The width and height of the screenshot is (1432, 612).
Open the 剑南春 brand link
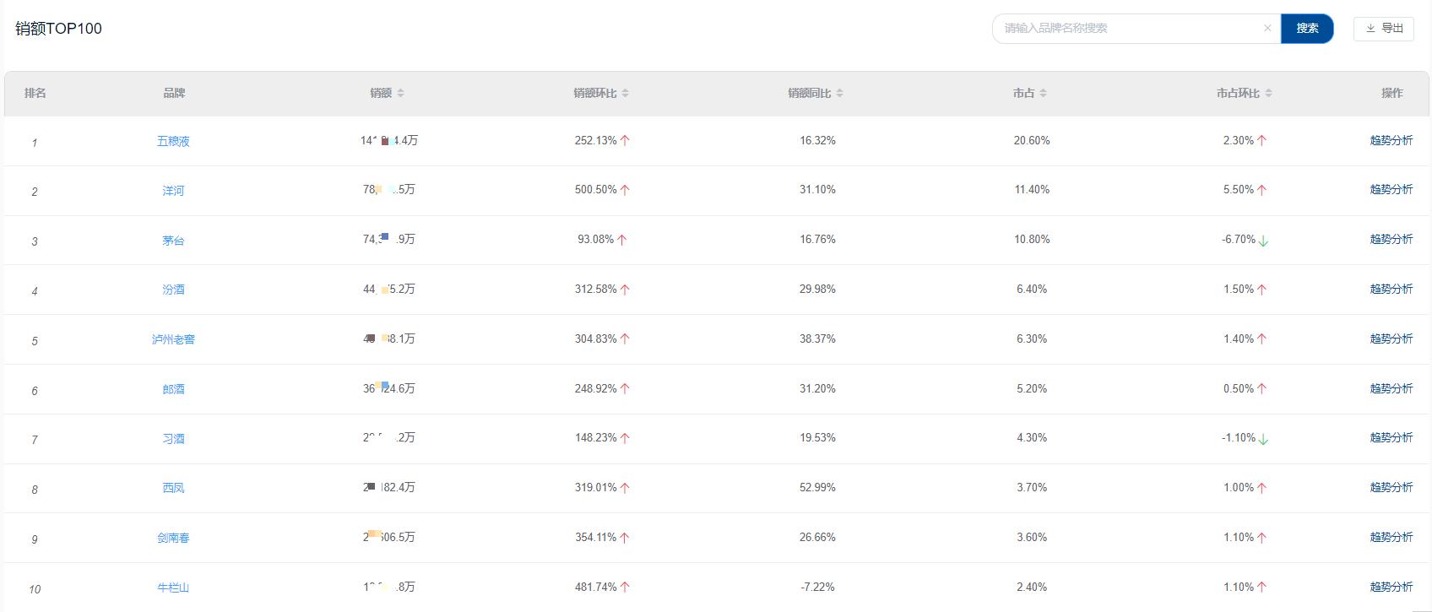click(173, 538)
